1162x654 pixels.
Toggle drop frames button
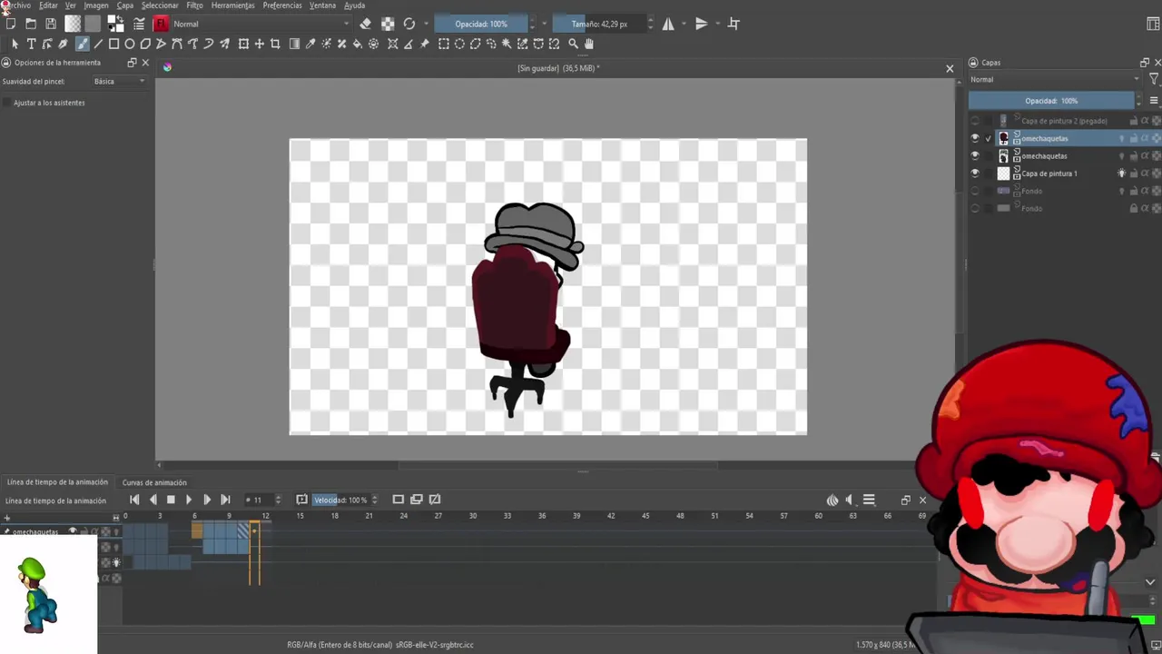tap(301, 500)
